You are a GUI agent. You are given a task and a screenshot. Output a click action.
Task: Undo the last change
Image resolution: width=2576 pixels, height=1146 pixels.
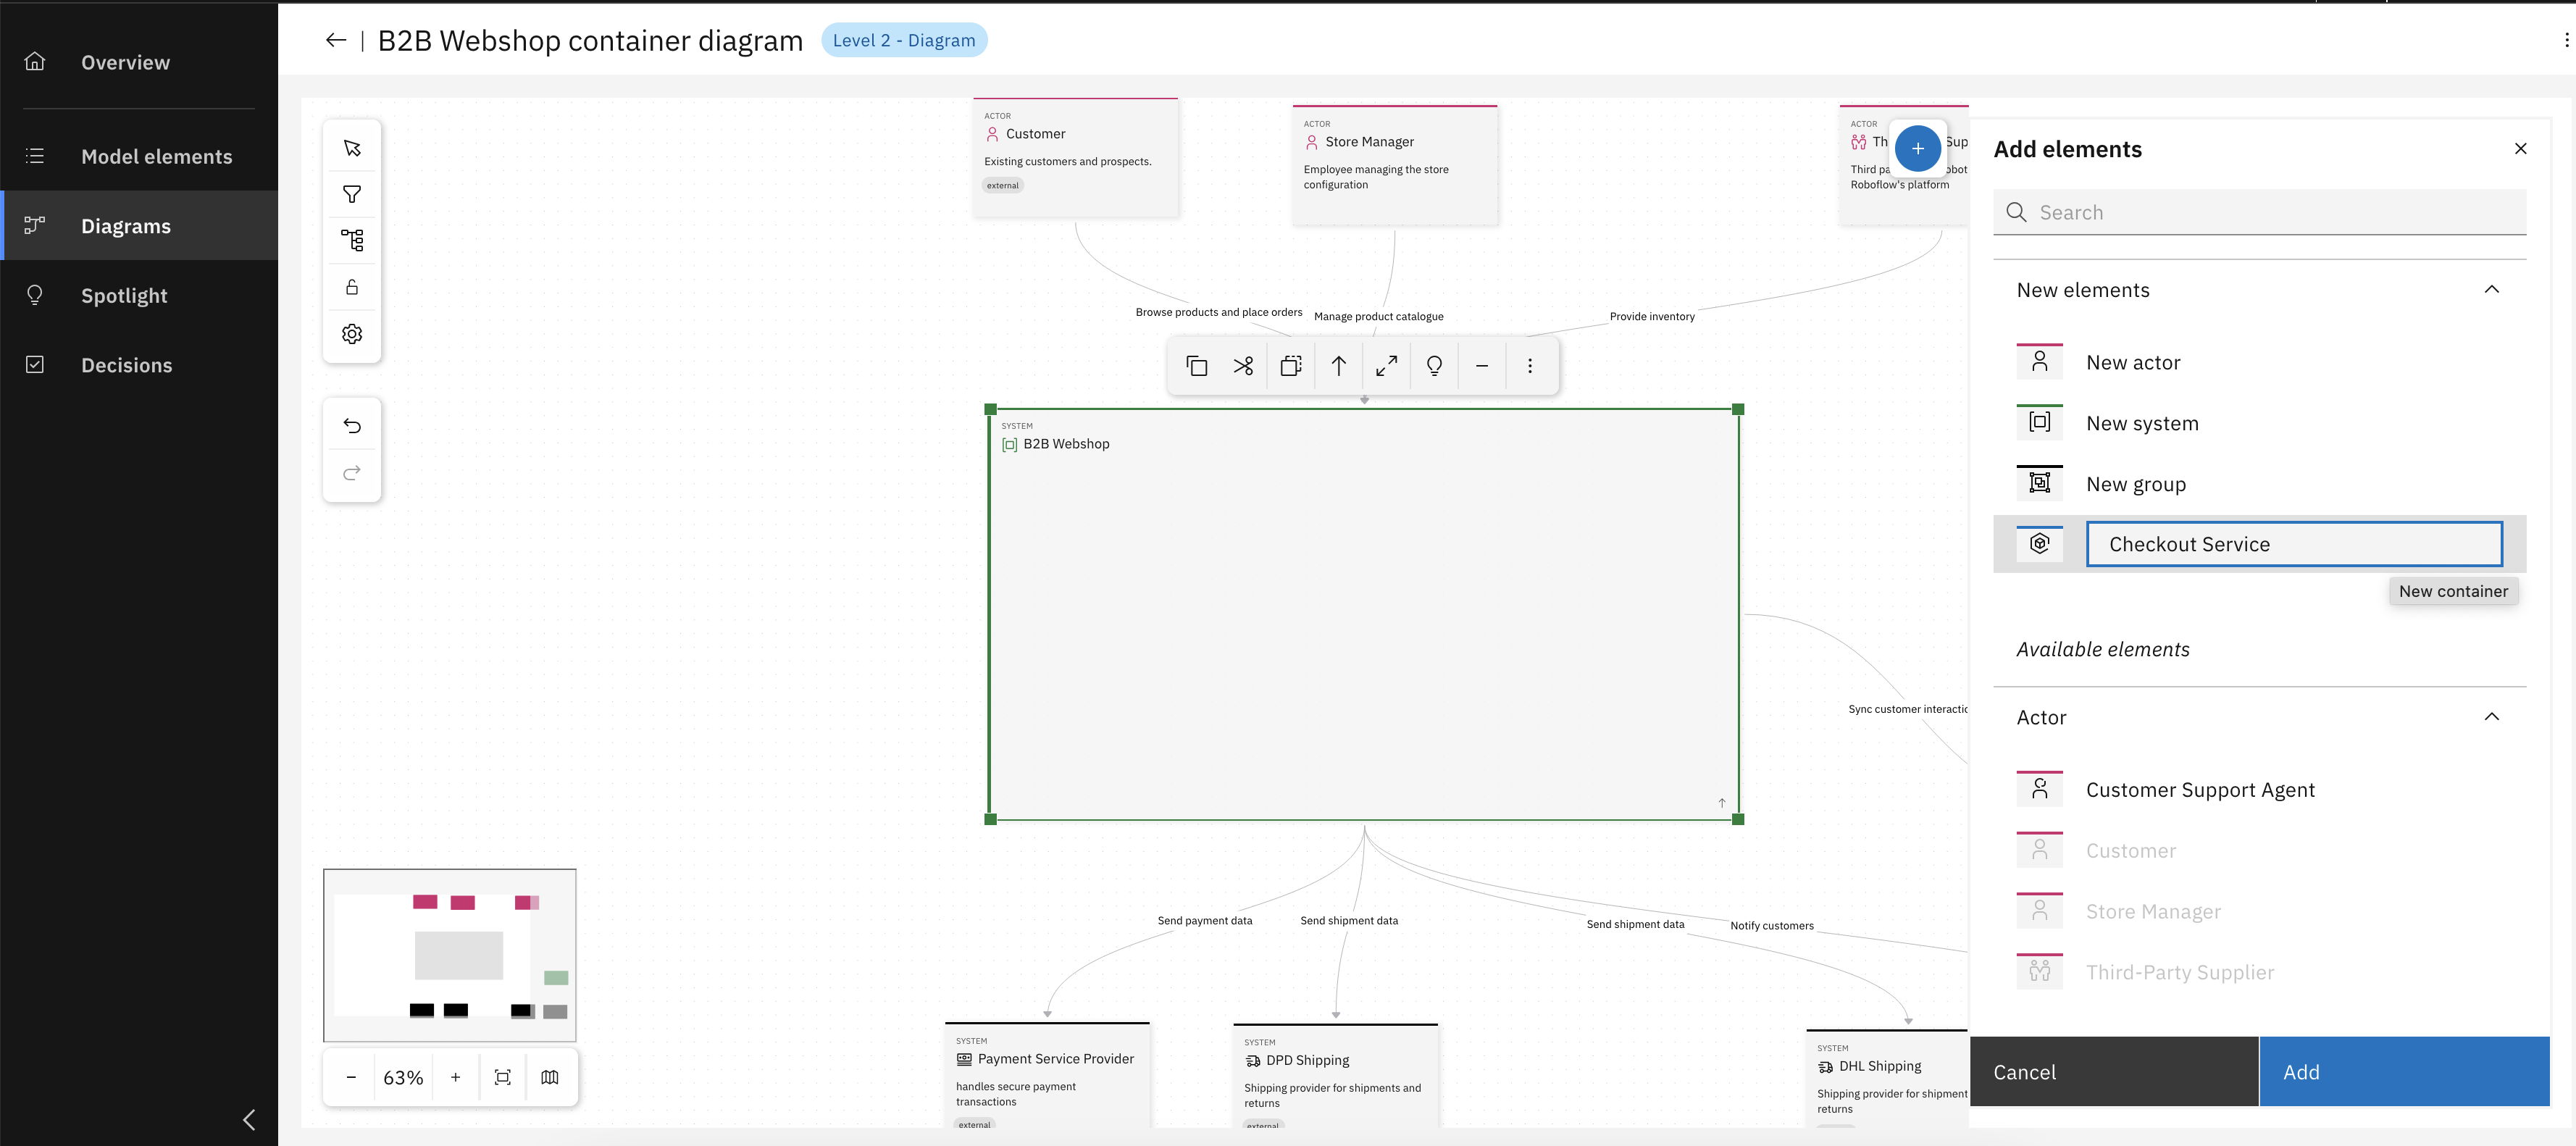tap(352, 424)
